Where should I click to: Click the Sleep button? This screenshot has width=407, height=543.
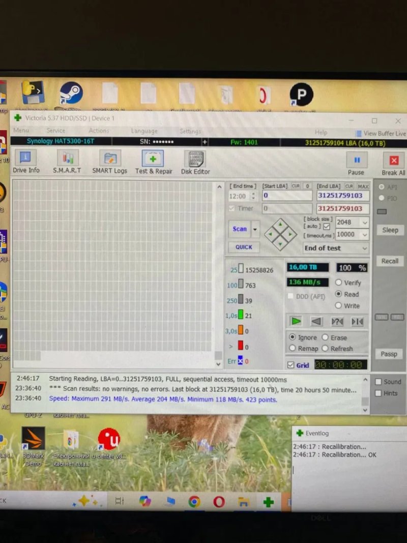point(390,230)
